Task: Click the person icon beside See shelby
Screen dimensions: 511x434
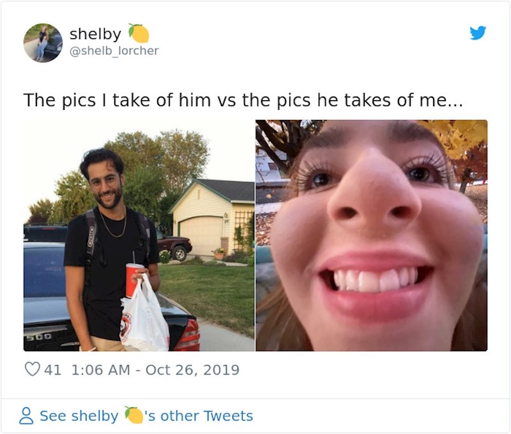Action: coord(26,415)
